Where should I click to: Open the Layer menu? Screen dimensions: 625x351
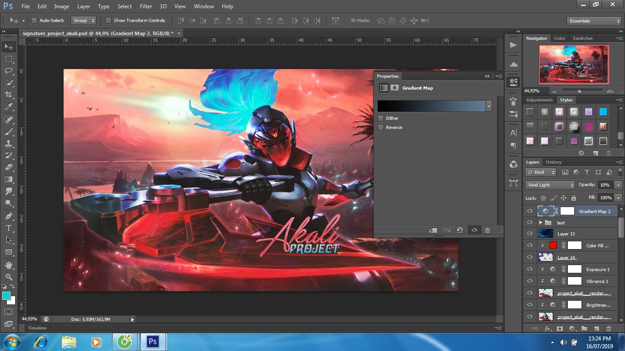(84, 6)
